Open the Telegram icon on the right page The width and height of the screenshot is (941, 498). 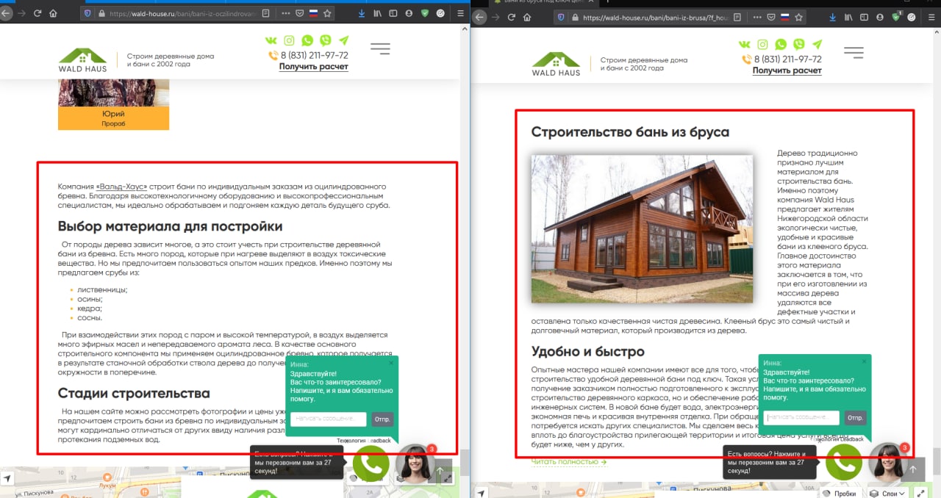click(817, 45)
